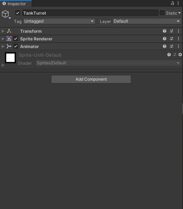183x209 pixels.
Task: Open Transform component help reference
Action: (165, 31)
